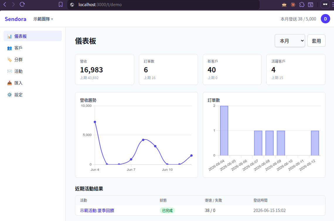Viewport: 334px width, 221px height.
Task: Click the site info globe icon
Action: click(x=72, y=5)
